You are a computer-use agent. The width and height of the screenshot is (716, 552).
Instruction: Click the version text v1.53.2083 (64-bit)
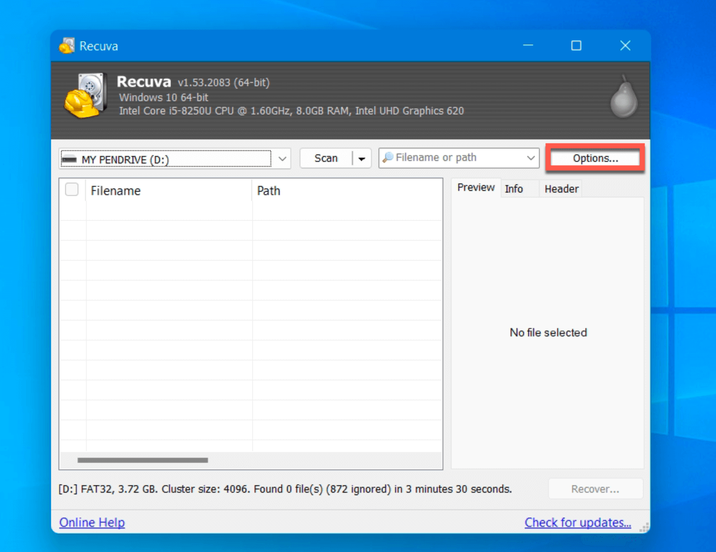pyautogui.click(x=223, y=83)
